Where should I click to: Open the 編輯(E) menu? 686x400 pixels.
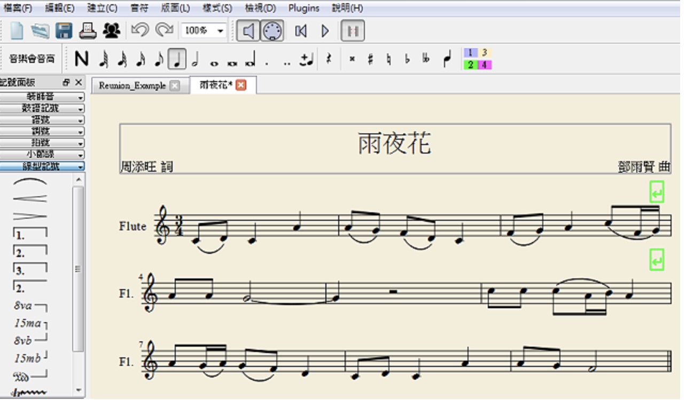click(x=60, y=8)
